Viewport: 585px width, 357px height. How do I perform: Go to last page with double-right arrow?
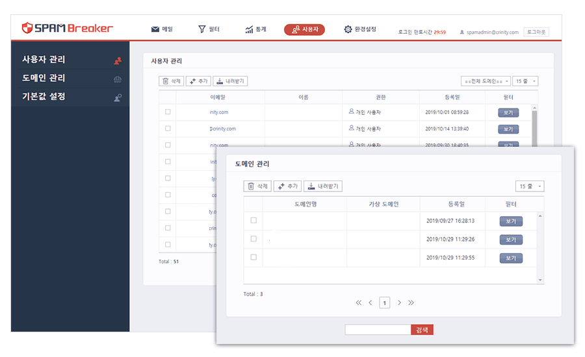pos(411,302)
